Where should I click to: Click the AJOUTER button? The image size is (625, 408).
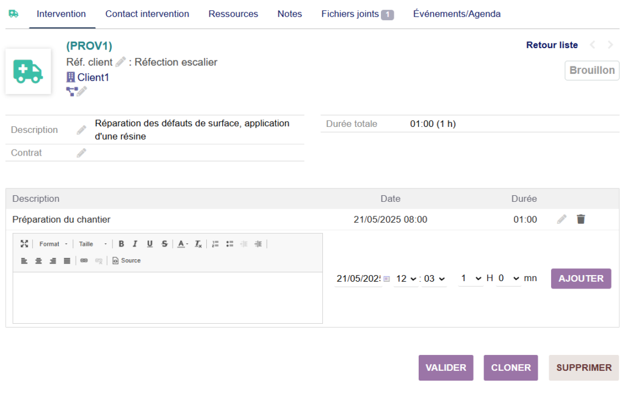pos(580,278)
